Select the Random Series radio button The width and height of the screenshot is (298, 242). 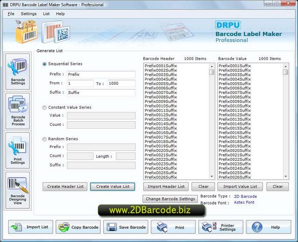tap(44, 139)
